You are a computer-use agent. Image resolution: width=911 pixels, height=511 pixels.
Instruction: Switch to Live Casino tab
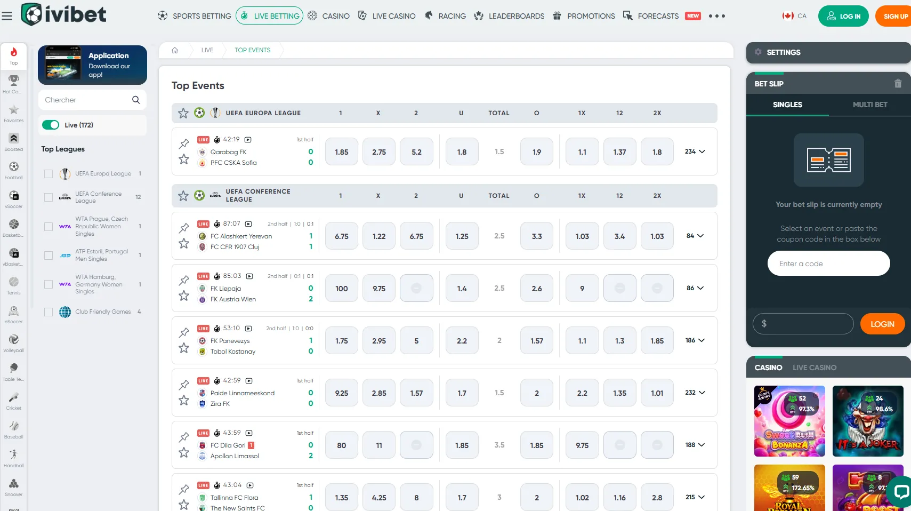[x=815, y=368]
